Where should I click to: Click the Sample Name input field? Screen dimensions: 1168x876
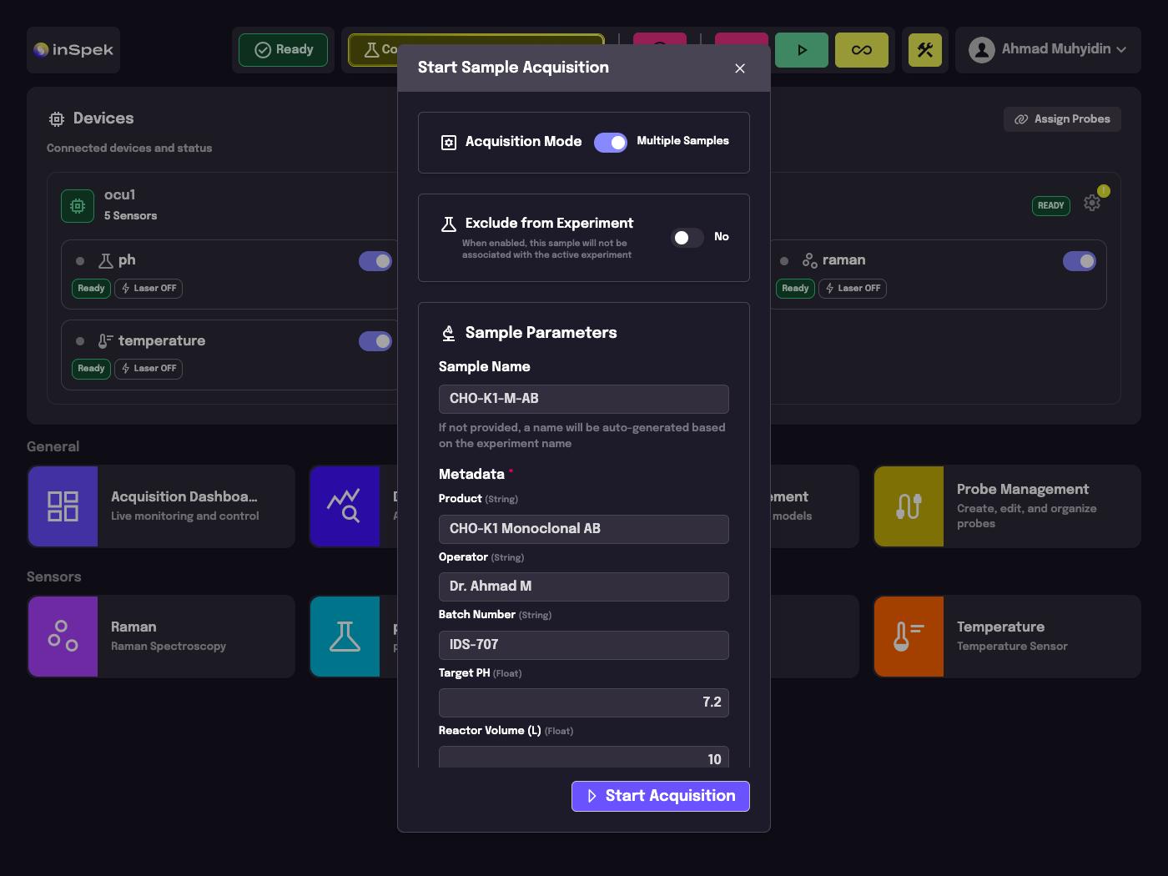tap(584, 399)
